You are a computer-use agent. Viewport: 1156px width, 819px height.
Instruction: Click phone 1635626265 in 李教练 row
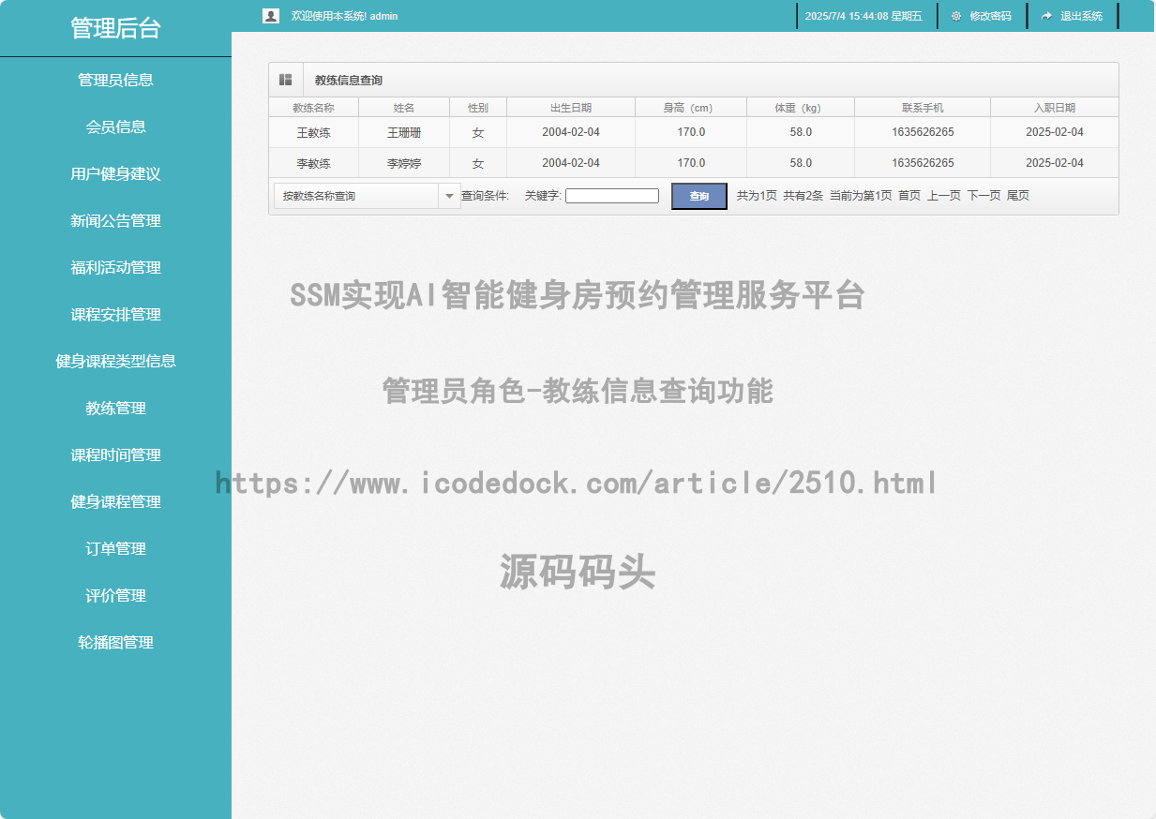click(x=923, y=163)
